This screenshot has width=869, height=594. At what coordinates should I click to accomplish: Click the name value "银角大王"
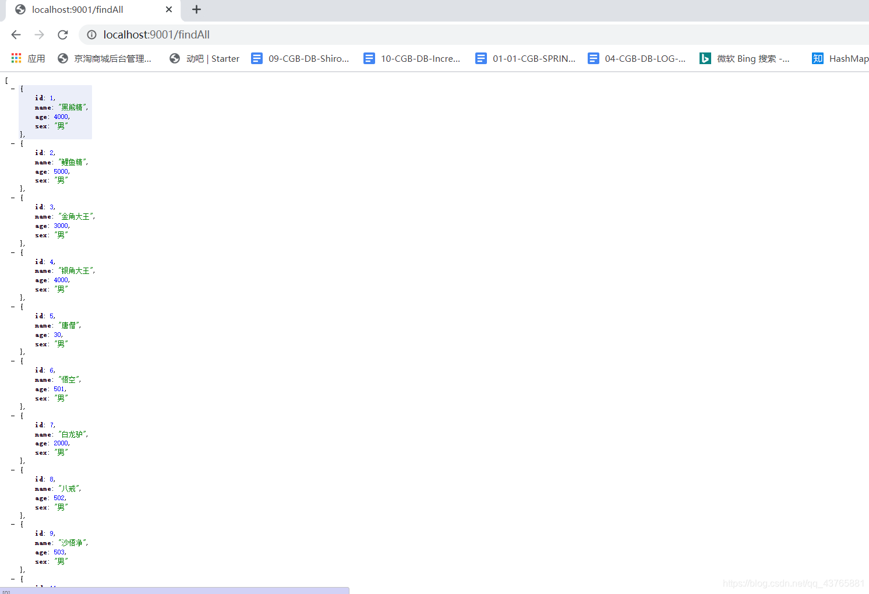[75, 270]
